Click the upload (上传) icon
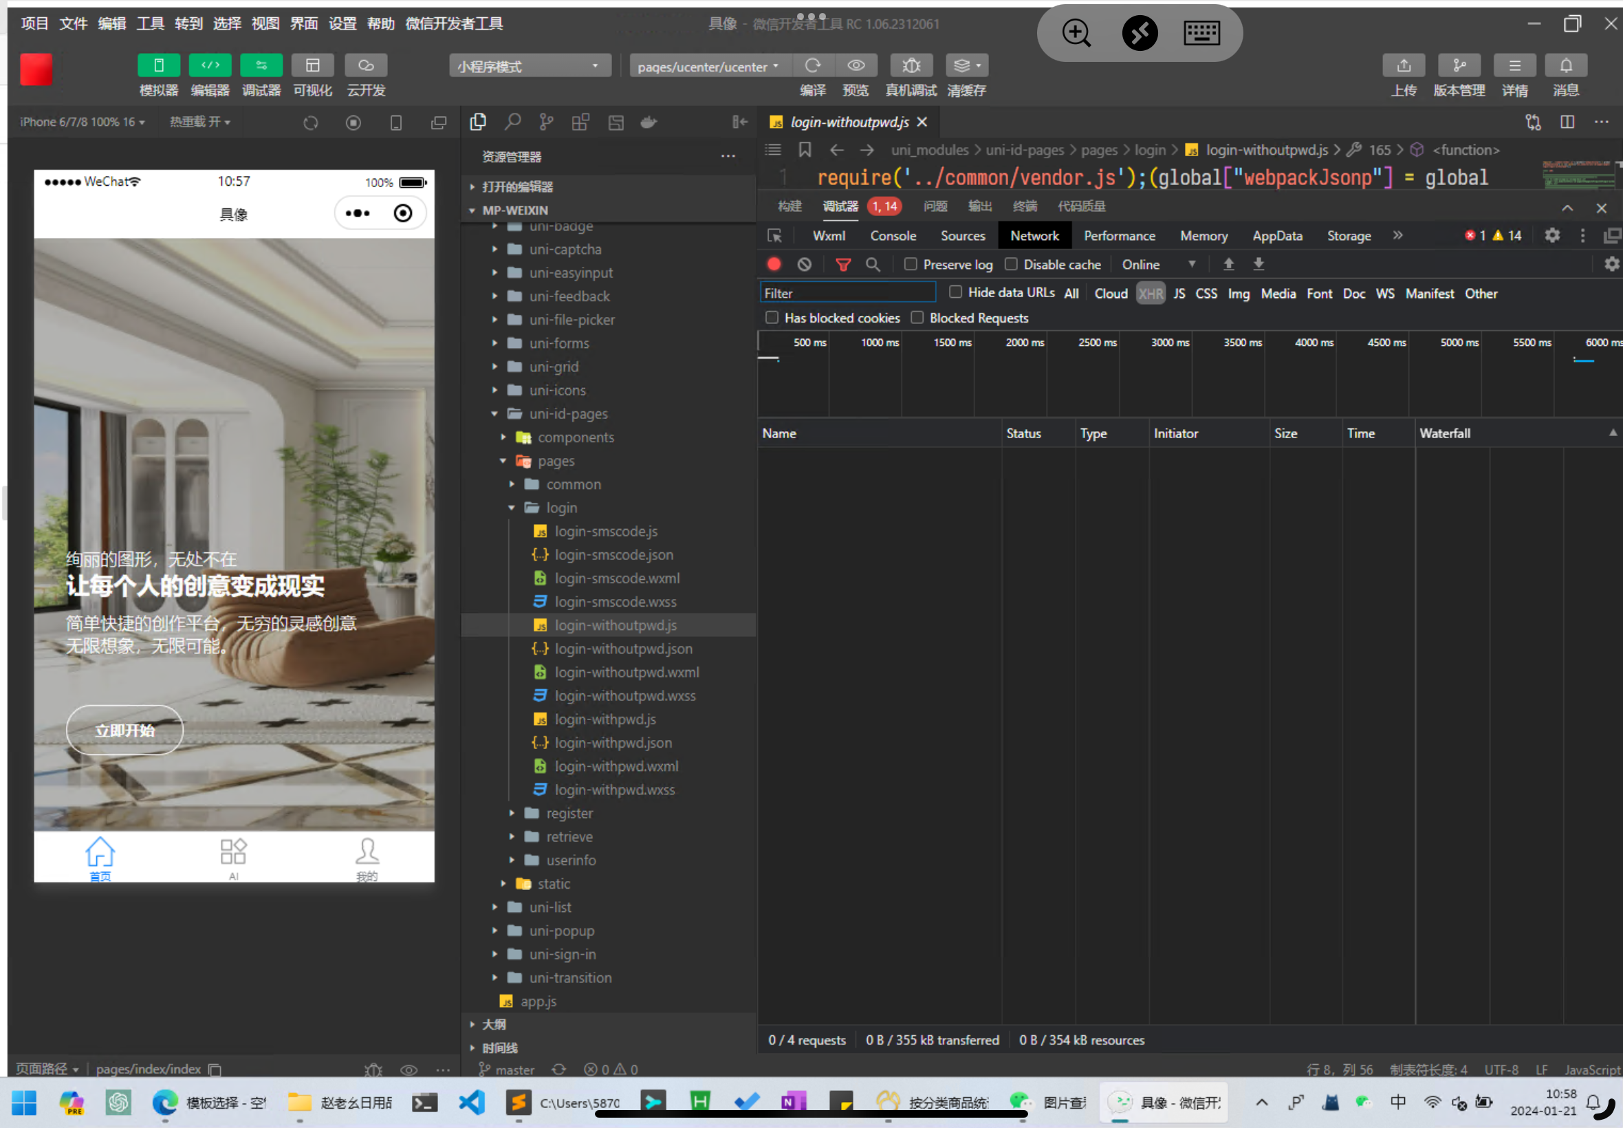1623x1128 pixels. [x=1403, y=65]
